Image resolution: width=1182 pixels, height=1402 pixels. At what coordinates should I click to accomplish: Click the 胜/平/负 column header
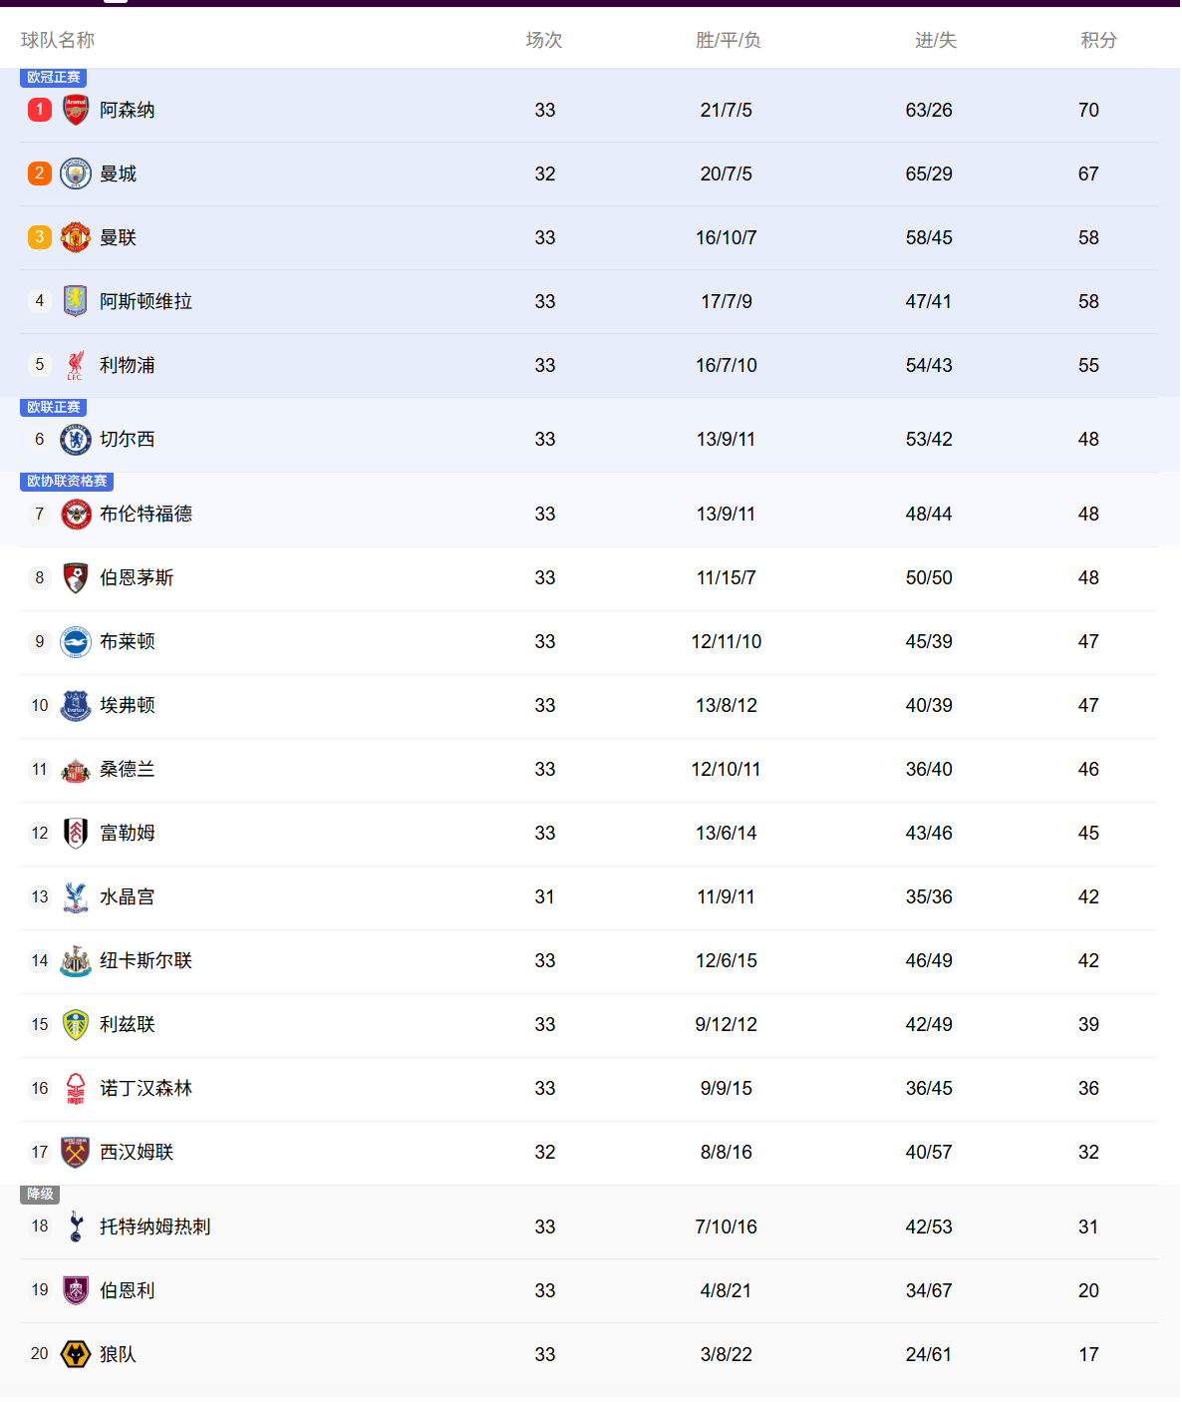[x=728, y=40]
